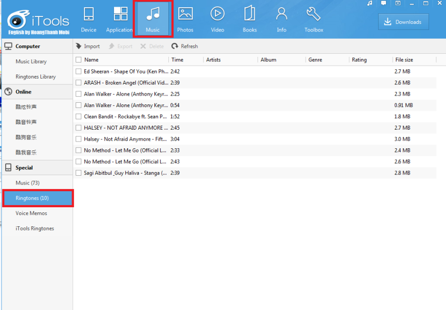The height and width of the screenshot is (310, 446).
Task: Click the Downloads button
Action: click(403, 22)
